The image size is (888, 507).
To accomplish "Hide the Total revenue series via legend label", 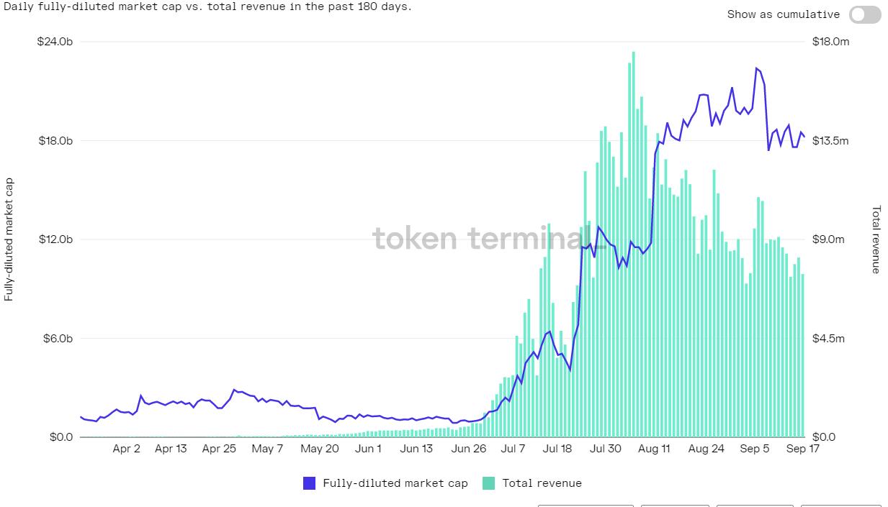I will pyautogui.click(x=542, y=483).
